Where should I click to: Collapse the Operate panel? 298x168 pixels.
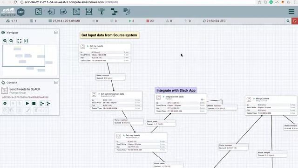56,82
